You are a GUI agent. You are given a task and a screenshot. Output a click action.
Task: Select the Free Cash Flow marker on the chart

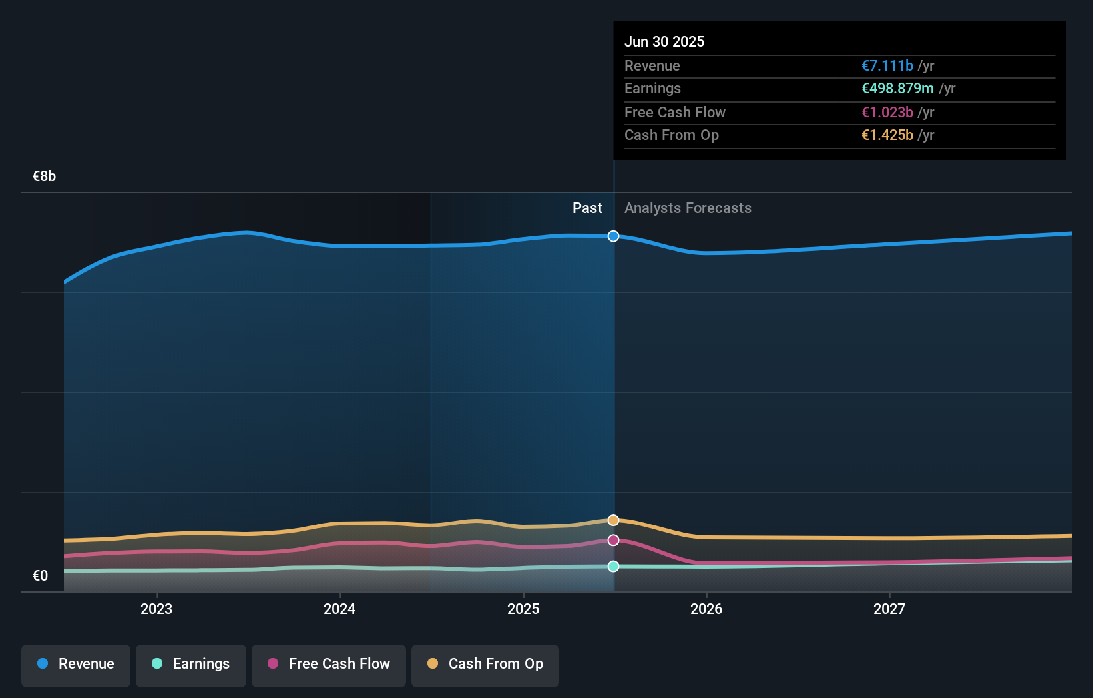click(x=614, y=540)
